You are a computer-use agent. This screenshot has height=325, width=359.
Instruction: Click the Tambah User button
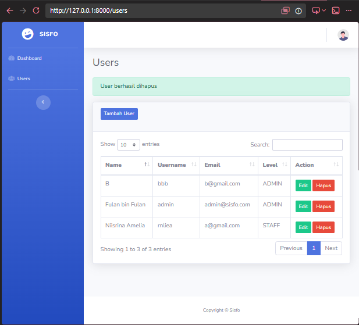point(119,114)
